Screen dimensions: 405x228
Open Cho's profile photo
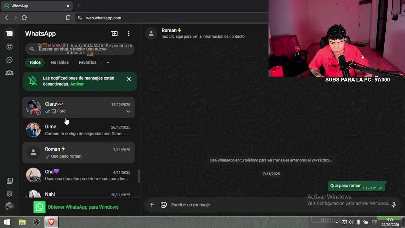click(33, 175)
